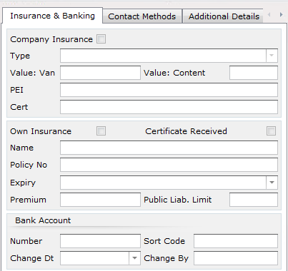This screenshot has width=288, height=271.
Task: Click the Sort Code input
Action: pyautogui.click(x=236, y=241)
